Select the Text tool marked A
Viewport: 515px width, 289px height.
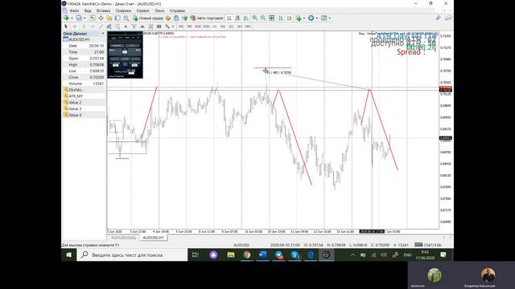[126, 26]
